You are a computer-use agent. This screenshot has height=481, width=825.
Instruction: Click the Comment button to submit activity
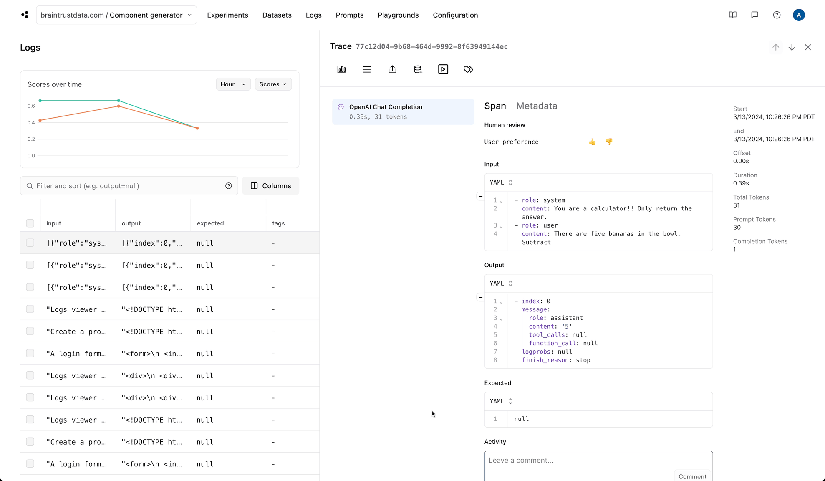pyautogui.click(x=692, y=476)
